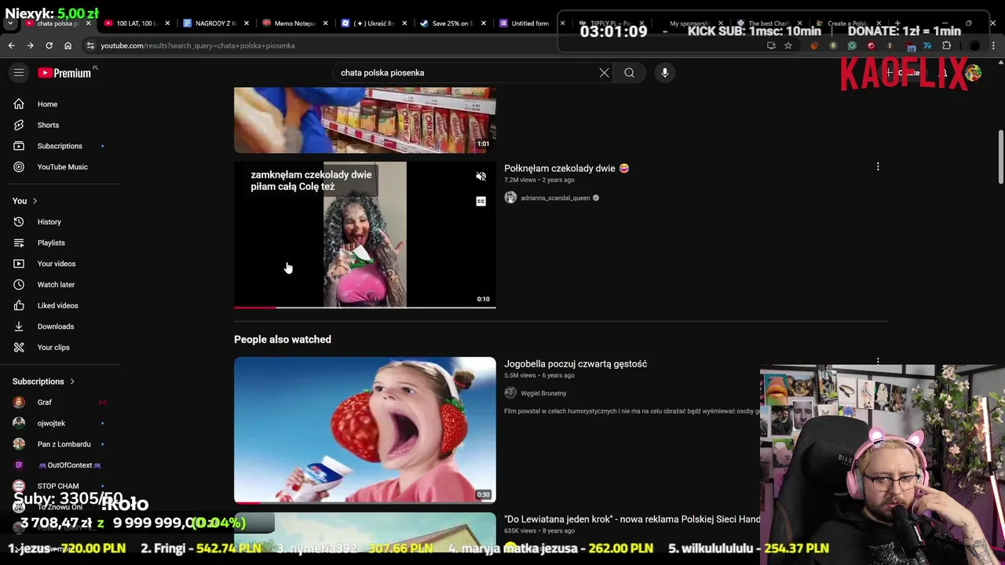The image size is (1005, 565).
Task: Click the YouTube Premium logo
Action: [x=64, y=73]
